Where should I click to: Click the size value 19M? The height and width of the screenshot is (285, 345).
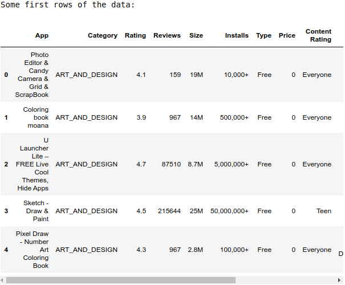tap(196, 75)
